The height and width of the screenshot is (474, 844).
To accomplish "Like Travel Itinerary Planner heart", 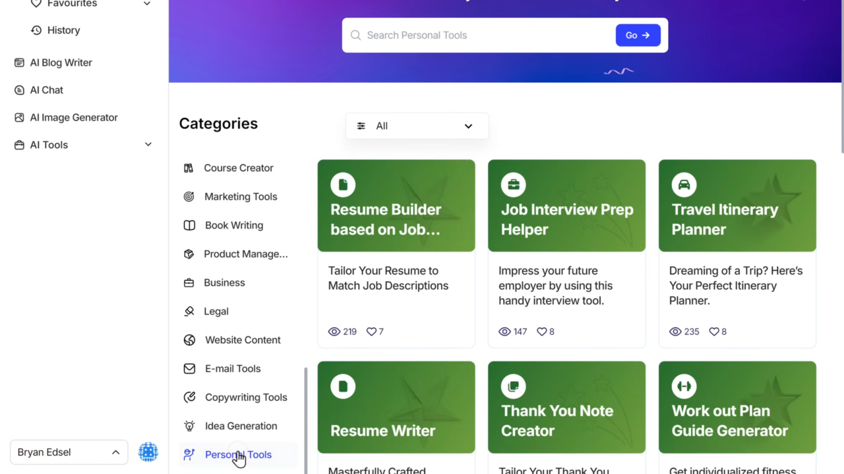I will pos(714,332).
